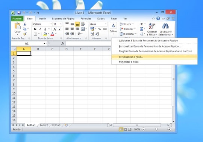Switch to the Inserir ribbon tab
The height and width of the screenshot is (142, 203).
coord(42,19)
